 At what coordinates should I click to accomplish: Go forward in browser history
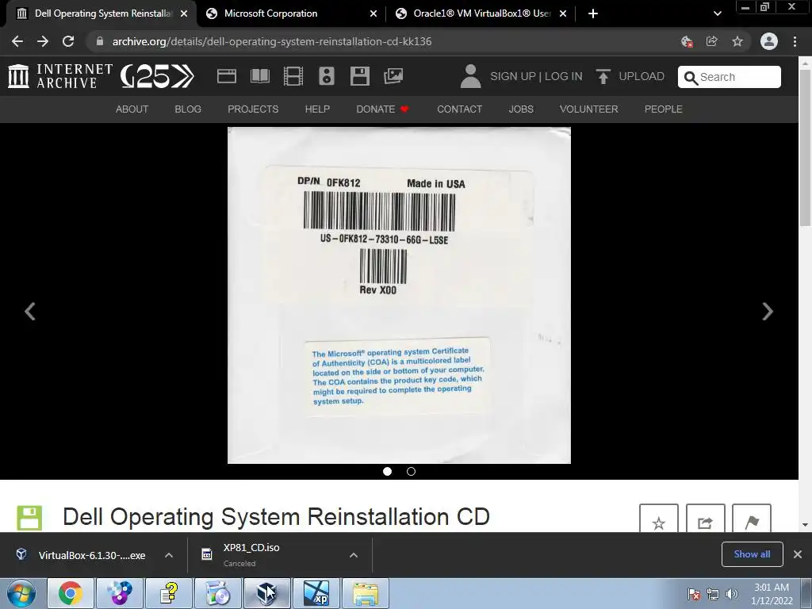[43, 41]
